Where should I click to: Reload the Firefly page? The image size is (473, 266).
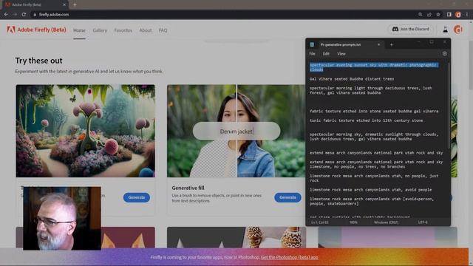point(24,15)
